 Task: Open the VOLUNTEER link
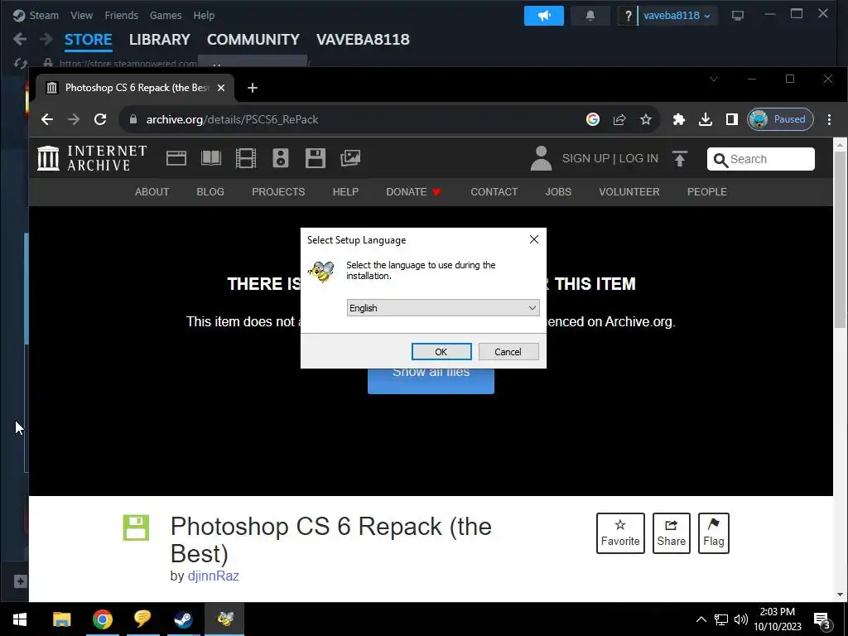[629, 191]
